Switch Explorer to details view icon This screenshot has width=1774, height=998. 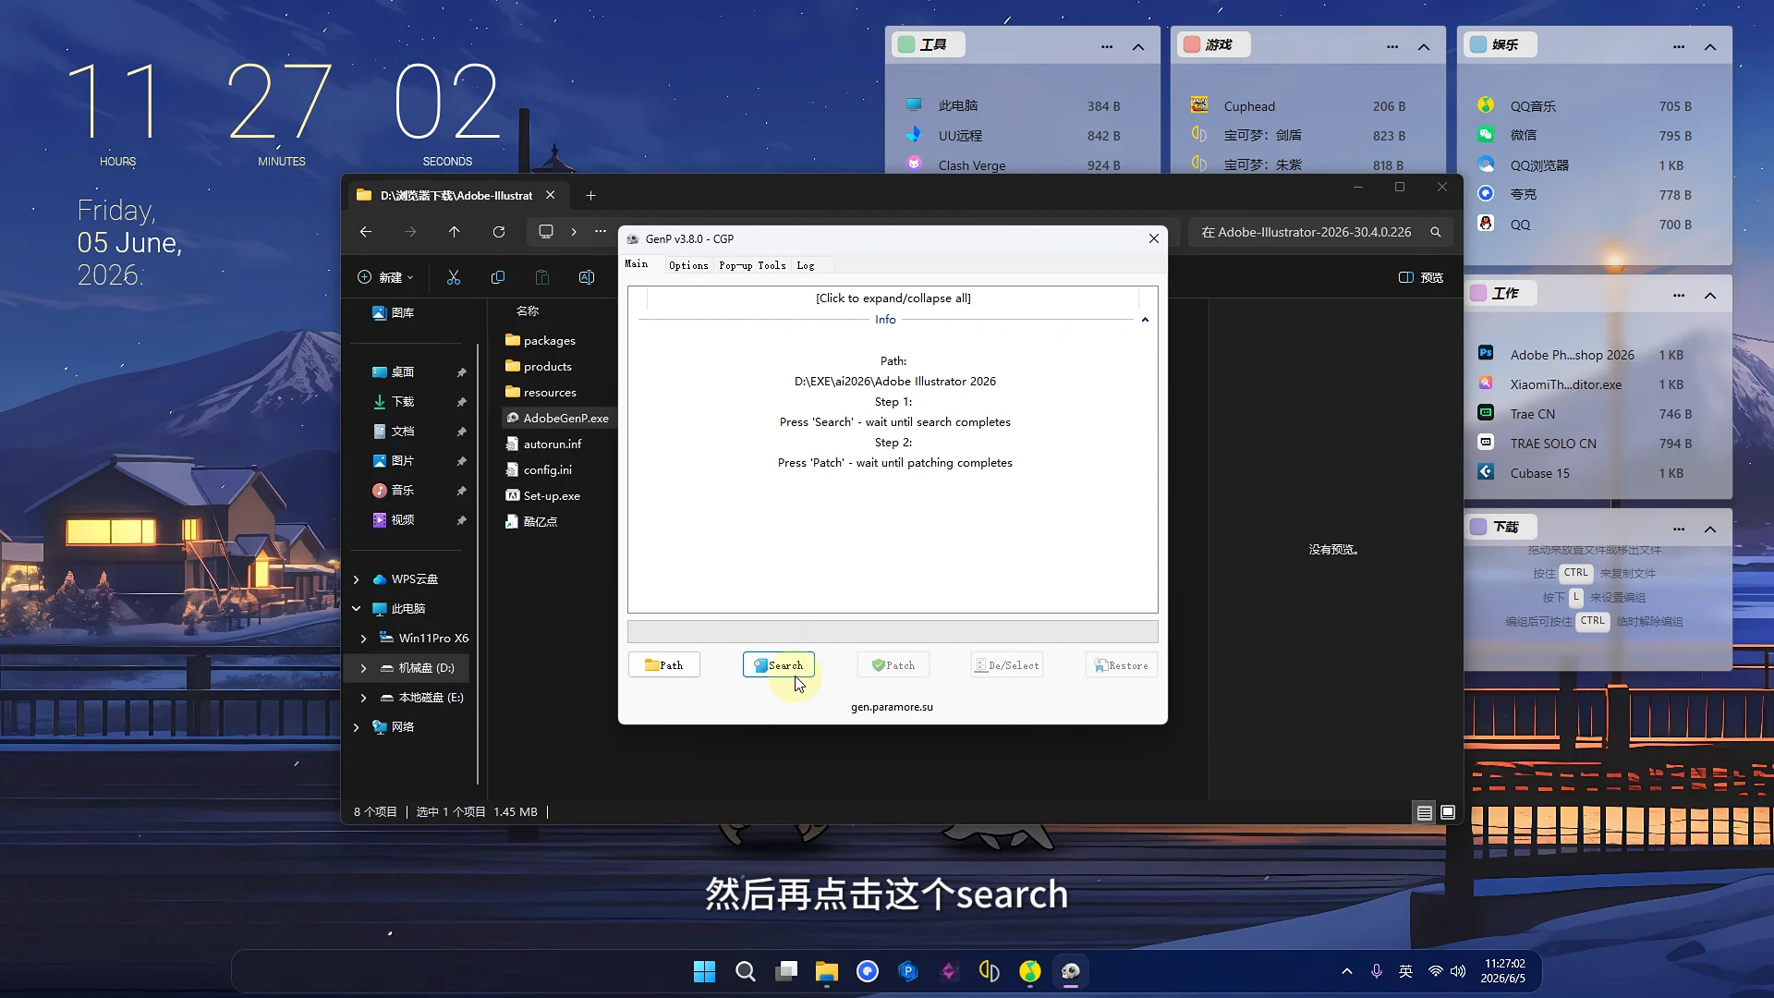(x=1425, y=812)
